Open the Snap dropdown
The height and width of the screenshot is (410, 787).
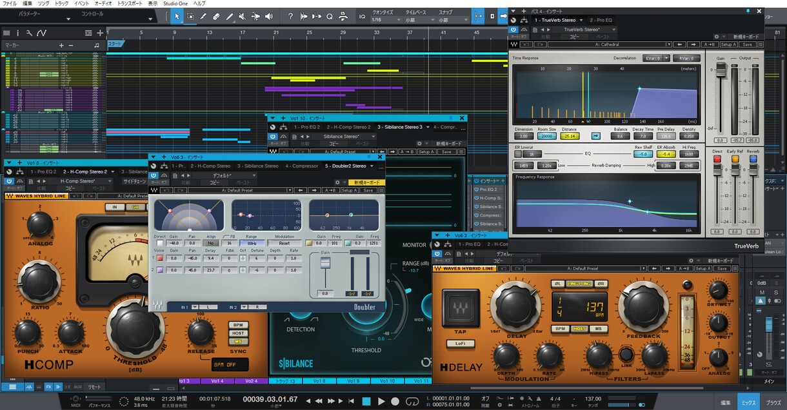coord(453,20)
